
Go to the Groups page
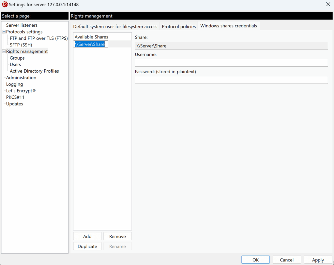point(17,58)
